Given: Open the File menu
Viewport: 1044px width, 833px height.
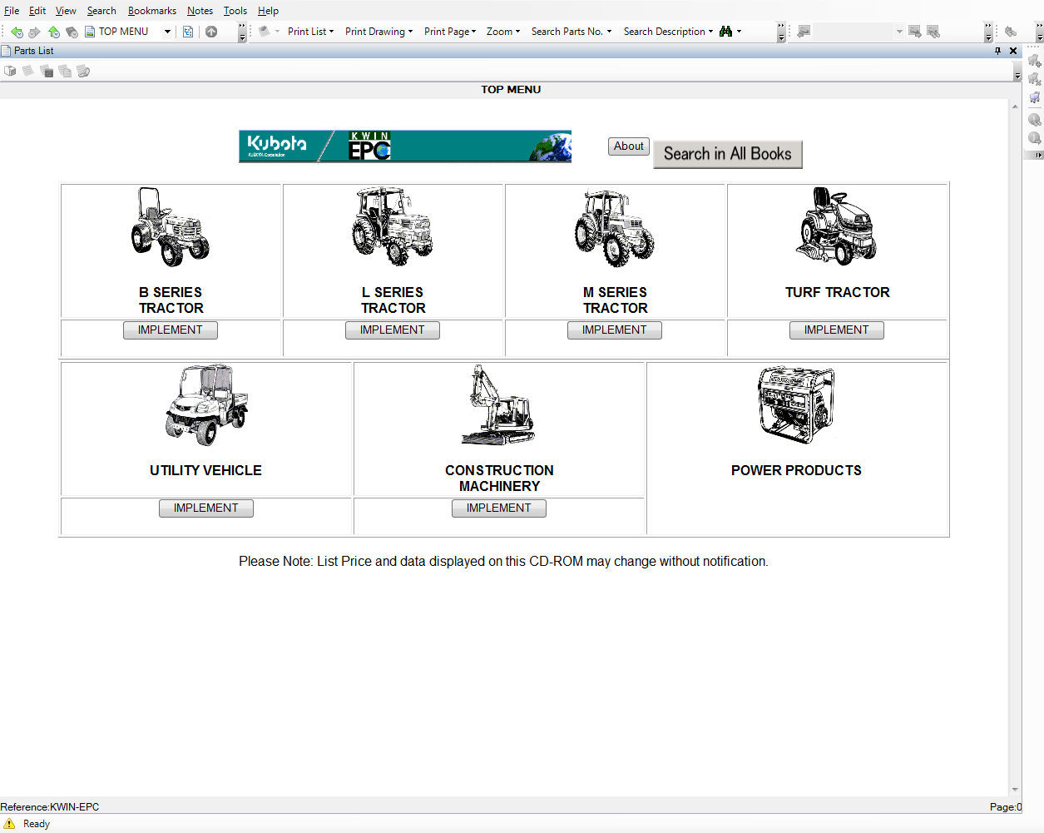Looking at the screenshot, I should [x=12, y=11].
